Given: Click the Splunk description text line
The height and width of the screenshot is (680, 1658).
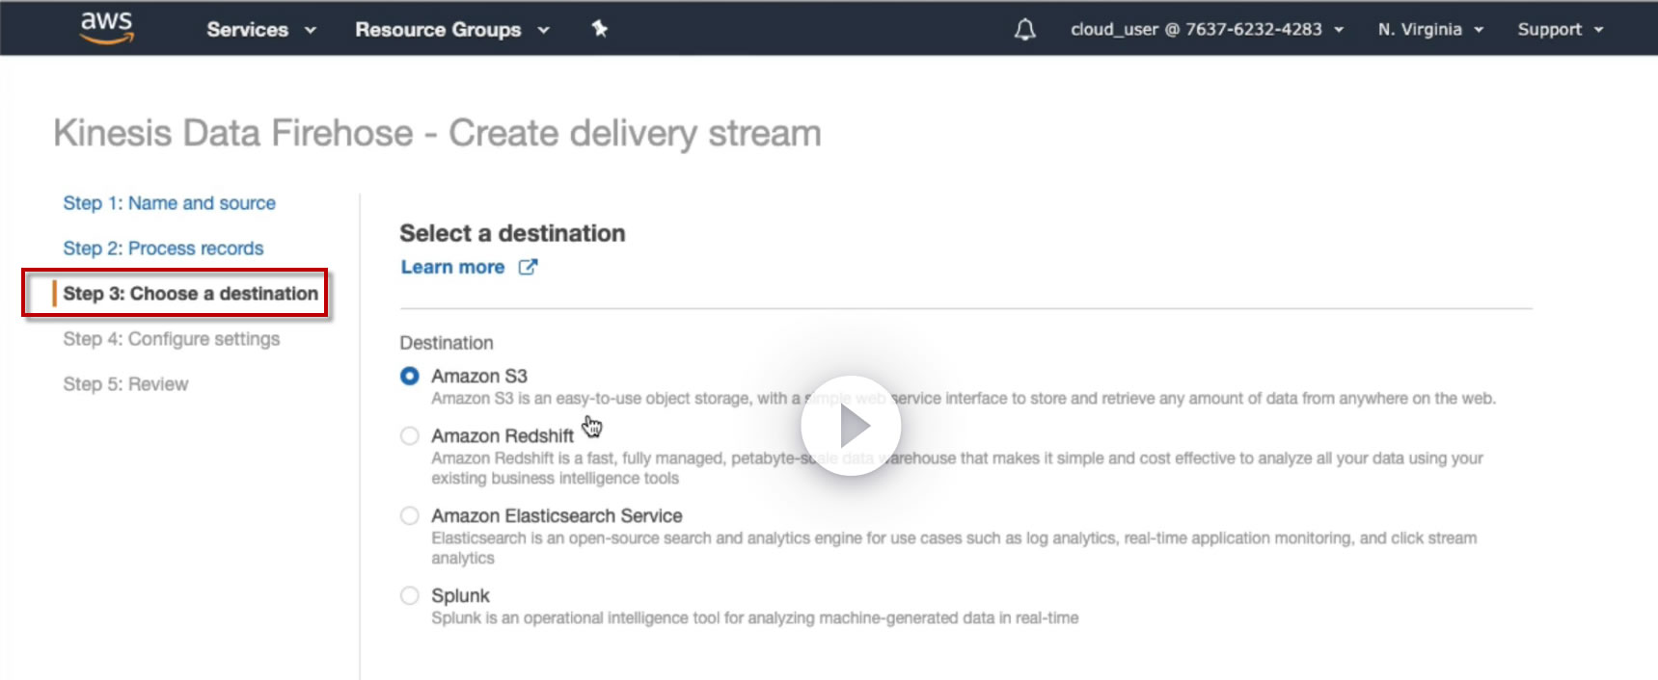Looking at the screenshot, I should (x=755, y=618).
